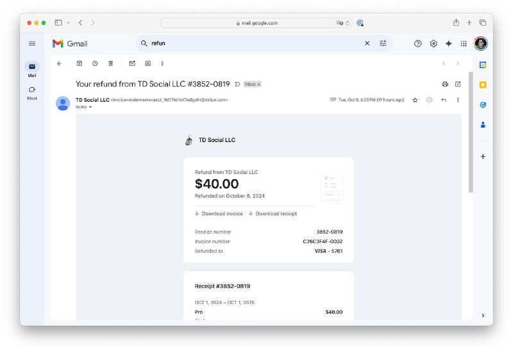Go back to search results arrow
This screenshot has width=513, height=352.
[59, 63]
